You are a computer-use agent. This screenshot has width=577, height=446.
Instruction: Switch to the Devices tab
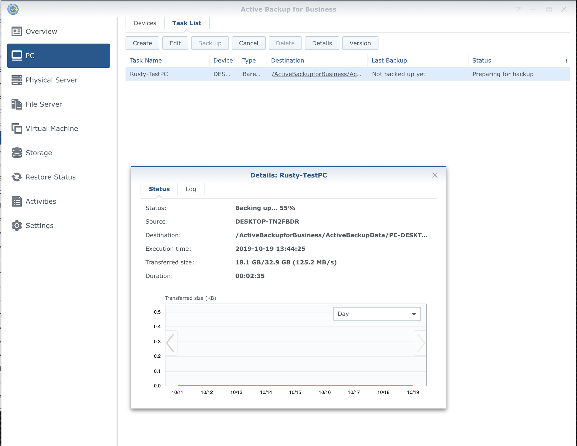click(145, 23)
